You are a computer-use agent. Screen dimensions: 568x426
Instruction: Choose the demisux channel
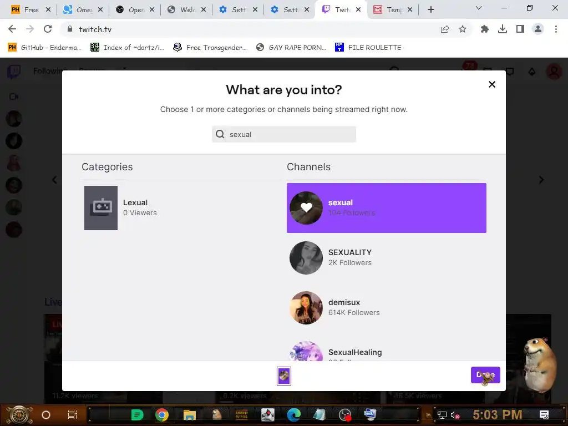coord(386,307)
